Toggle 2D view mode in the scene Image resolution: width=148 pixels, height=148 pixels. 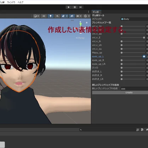click(44, 16)
